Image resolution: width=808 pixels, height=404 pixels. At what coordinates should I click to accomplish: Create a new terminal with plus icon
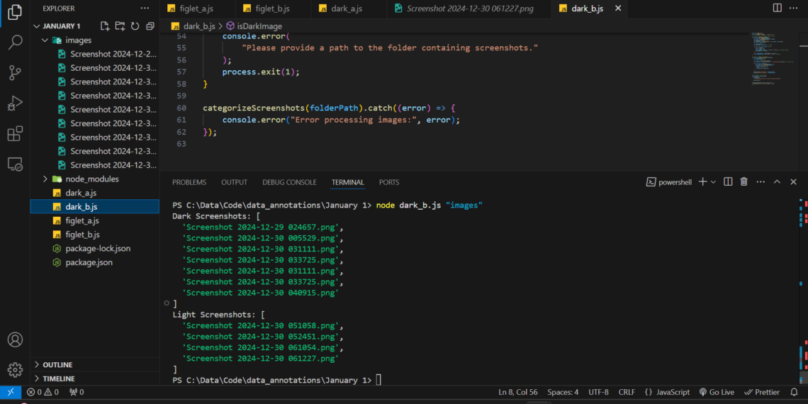click(x=702, y=182)
